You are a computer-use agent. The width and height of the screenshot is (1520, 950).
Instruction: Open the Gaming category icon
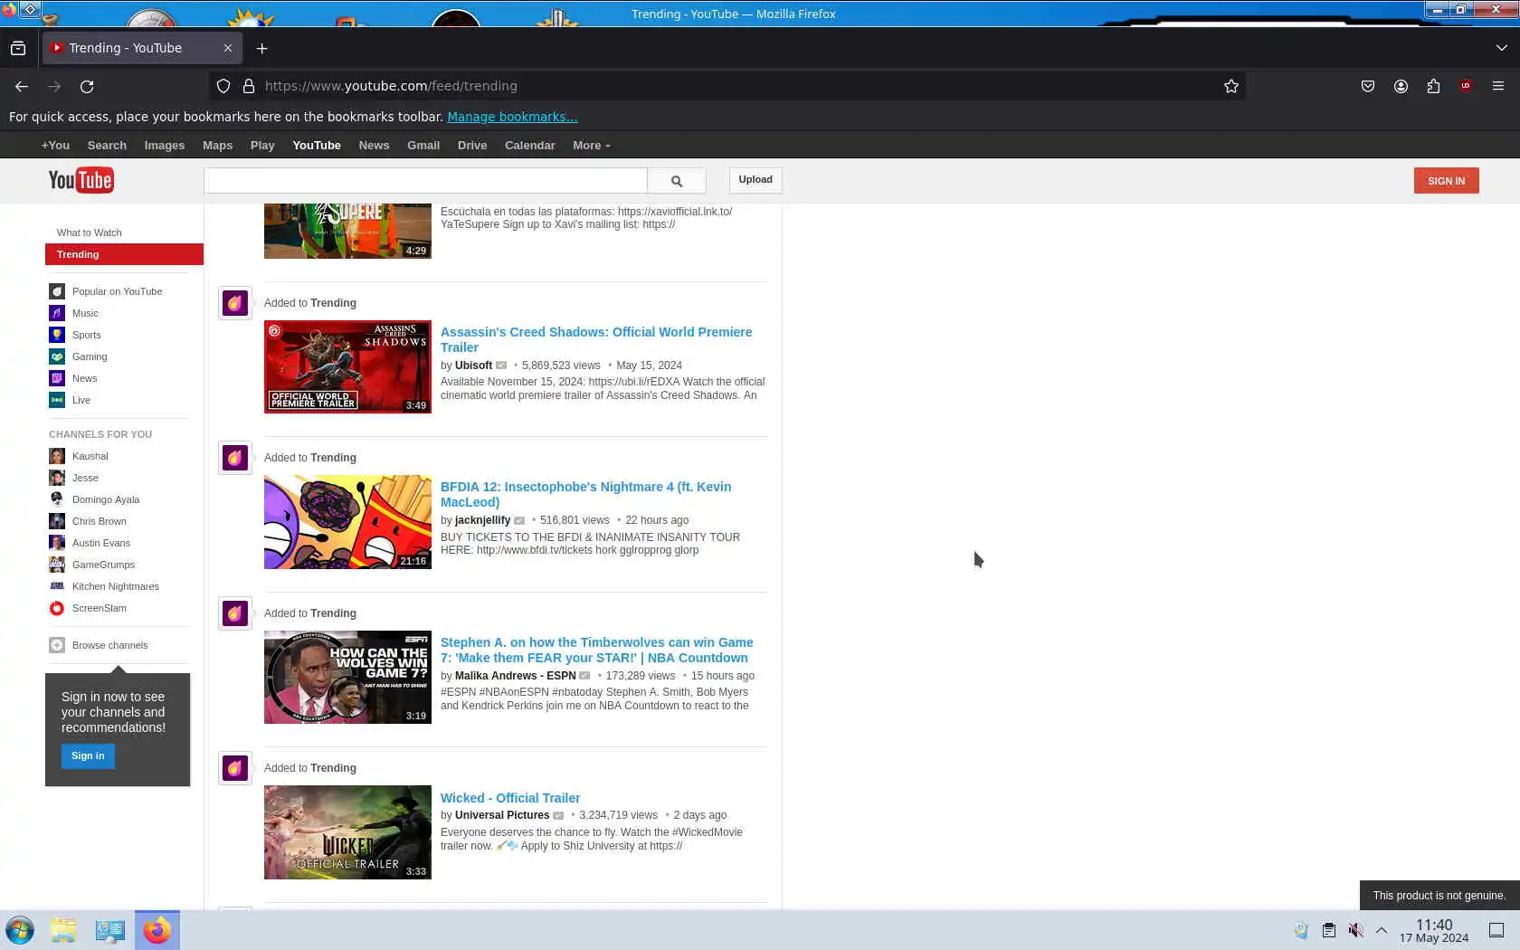[57, 356]
